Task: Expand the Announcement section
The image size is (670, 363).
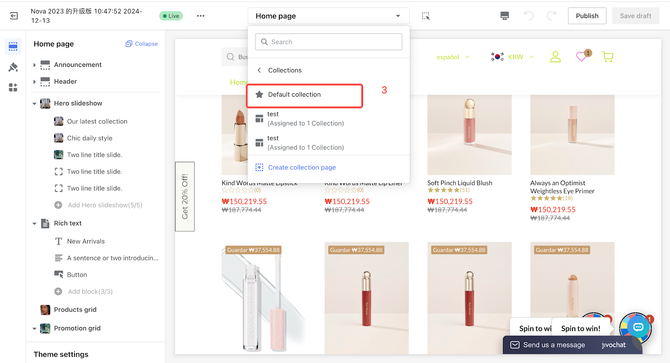Action: (34, 65)
